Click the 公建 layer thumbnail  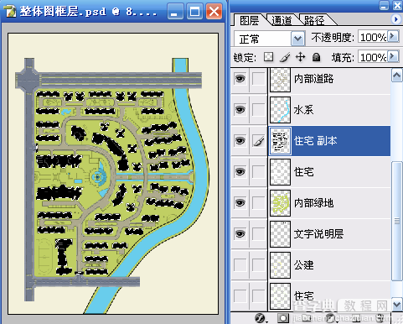pyautogui.click(x=280, y=265)
